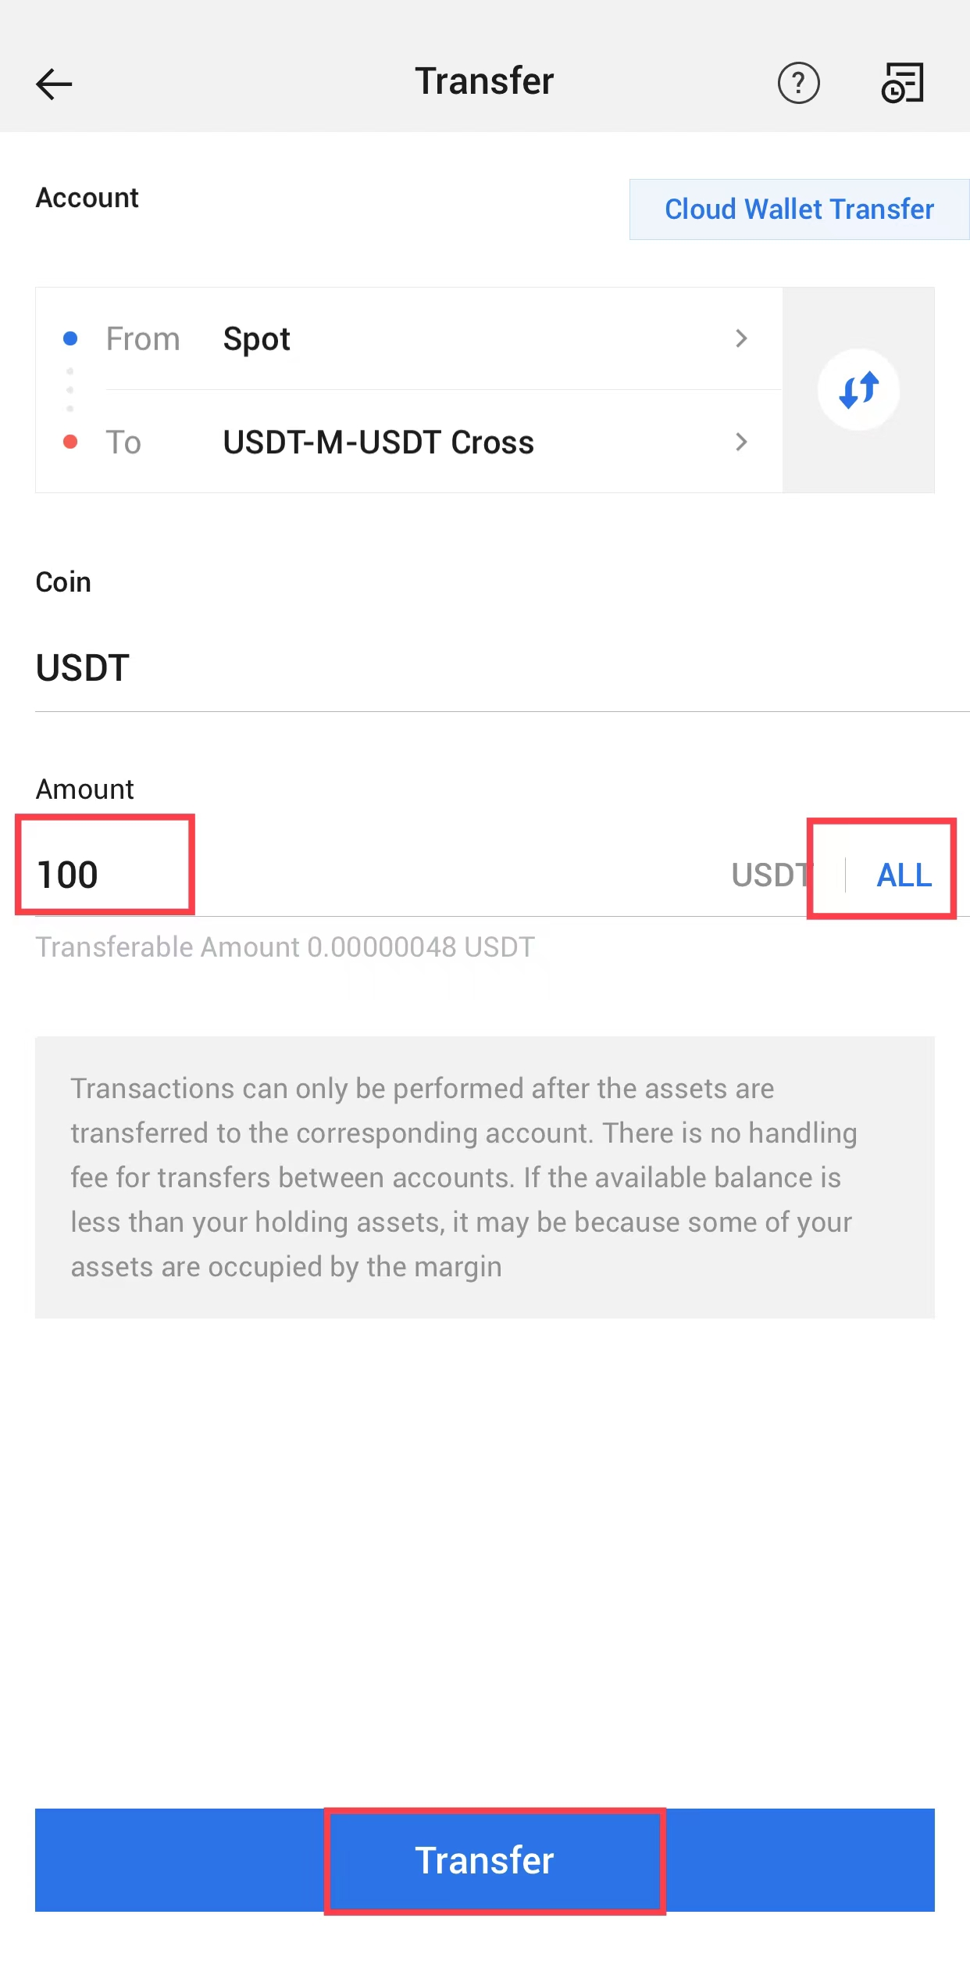Open the Spot account selector
The image size is (970, 1986).
(257, 339)
